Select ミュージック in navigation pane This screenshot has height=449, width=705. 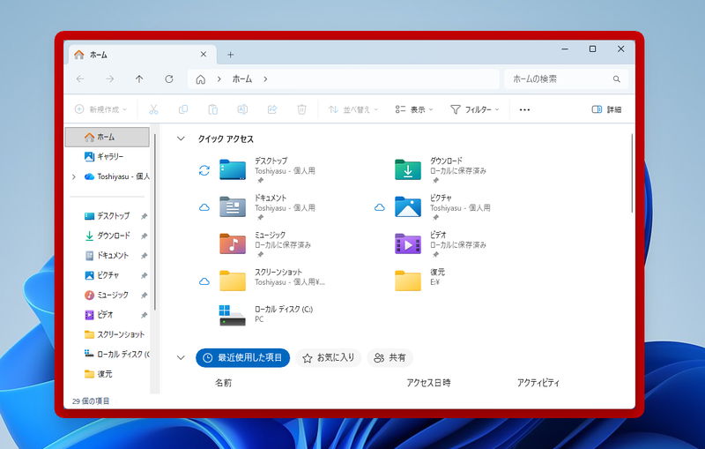tap(108, 296)
